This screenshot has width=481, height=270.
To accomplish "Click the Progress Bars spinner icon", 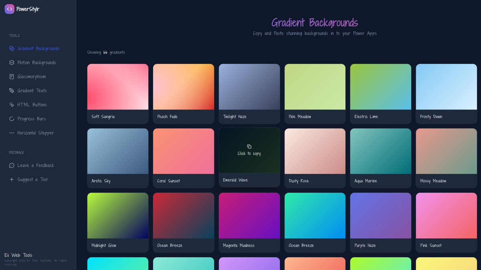I will click(12, 119).
